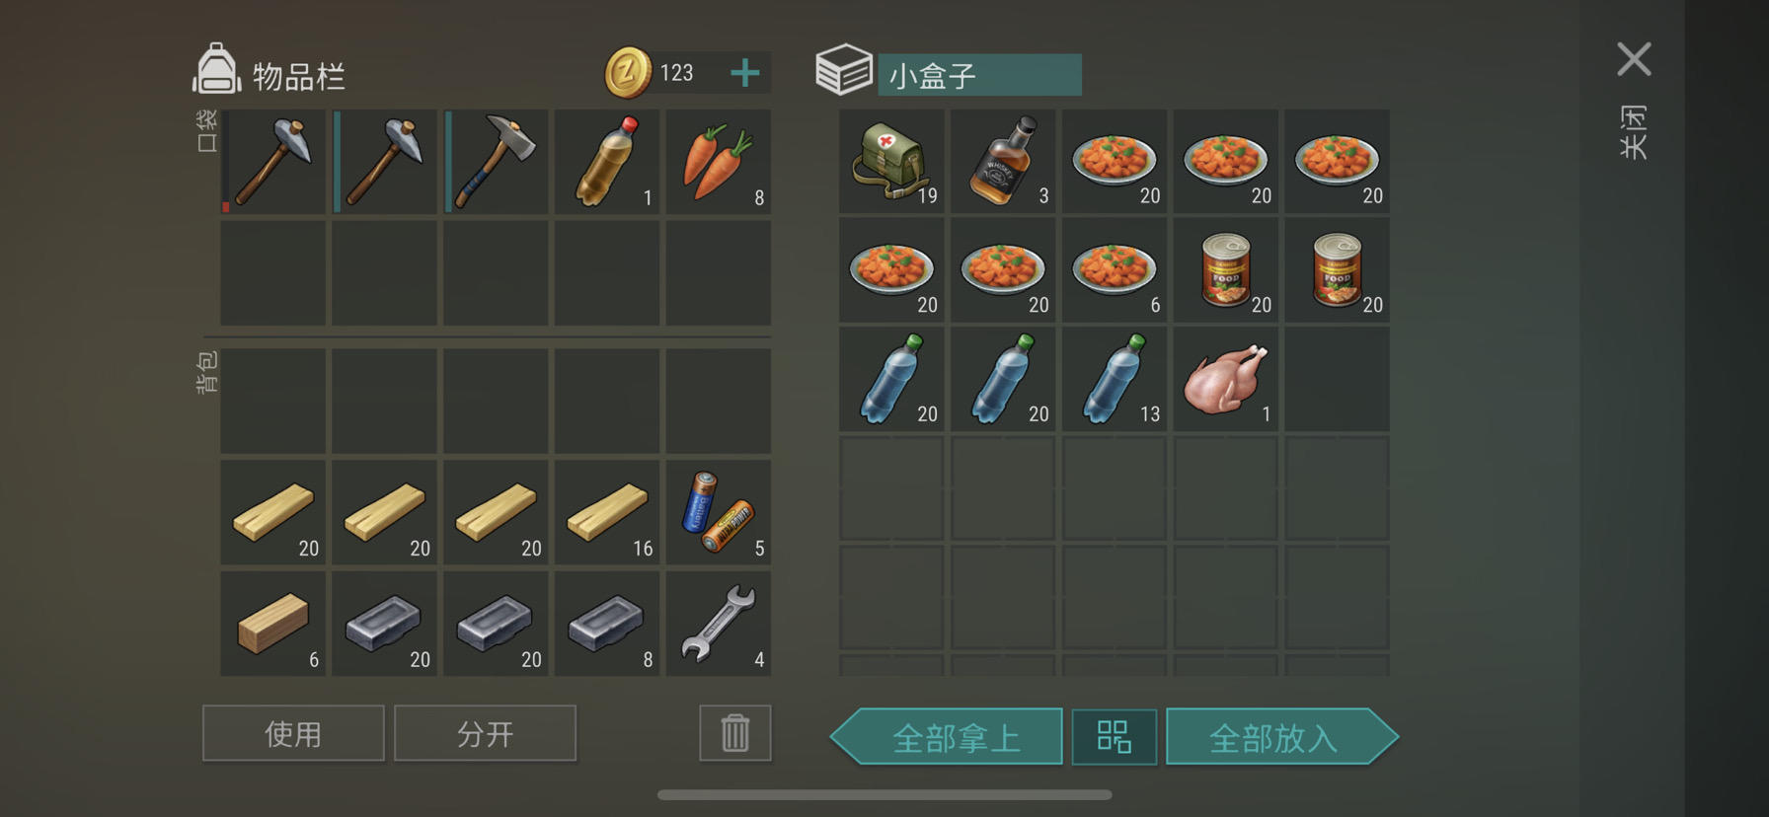Click the 使用 button
This screenshot has width=1769, height=817.
[293, 733]
